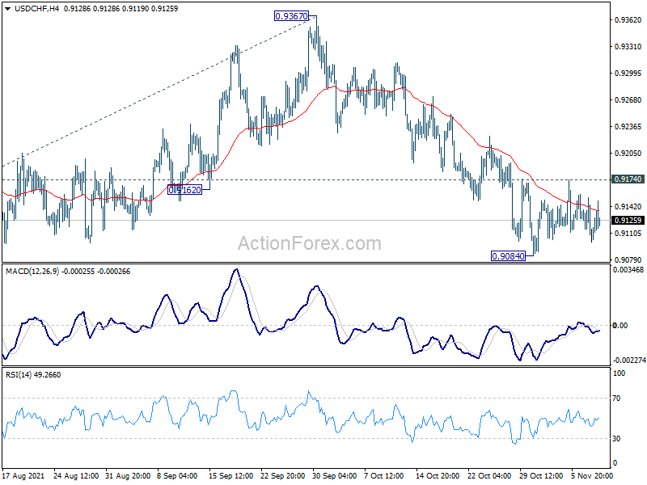This screenshot has width=647, height=485.
Task: Click the RSI 30 level axis label
Action: click(x=616, y=439)
